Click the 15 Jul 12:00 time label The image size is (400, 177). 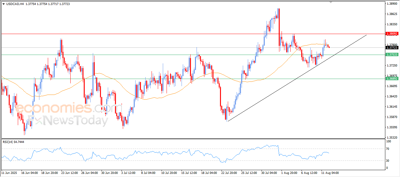190,173
